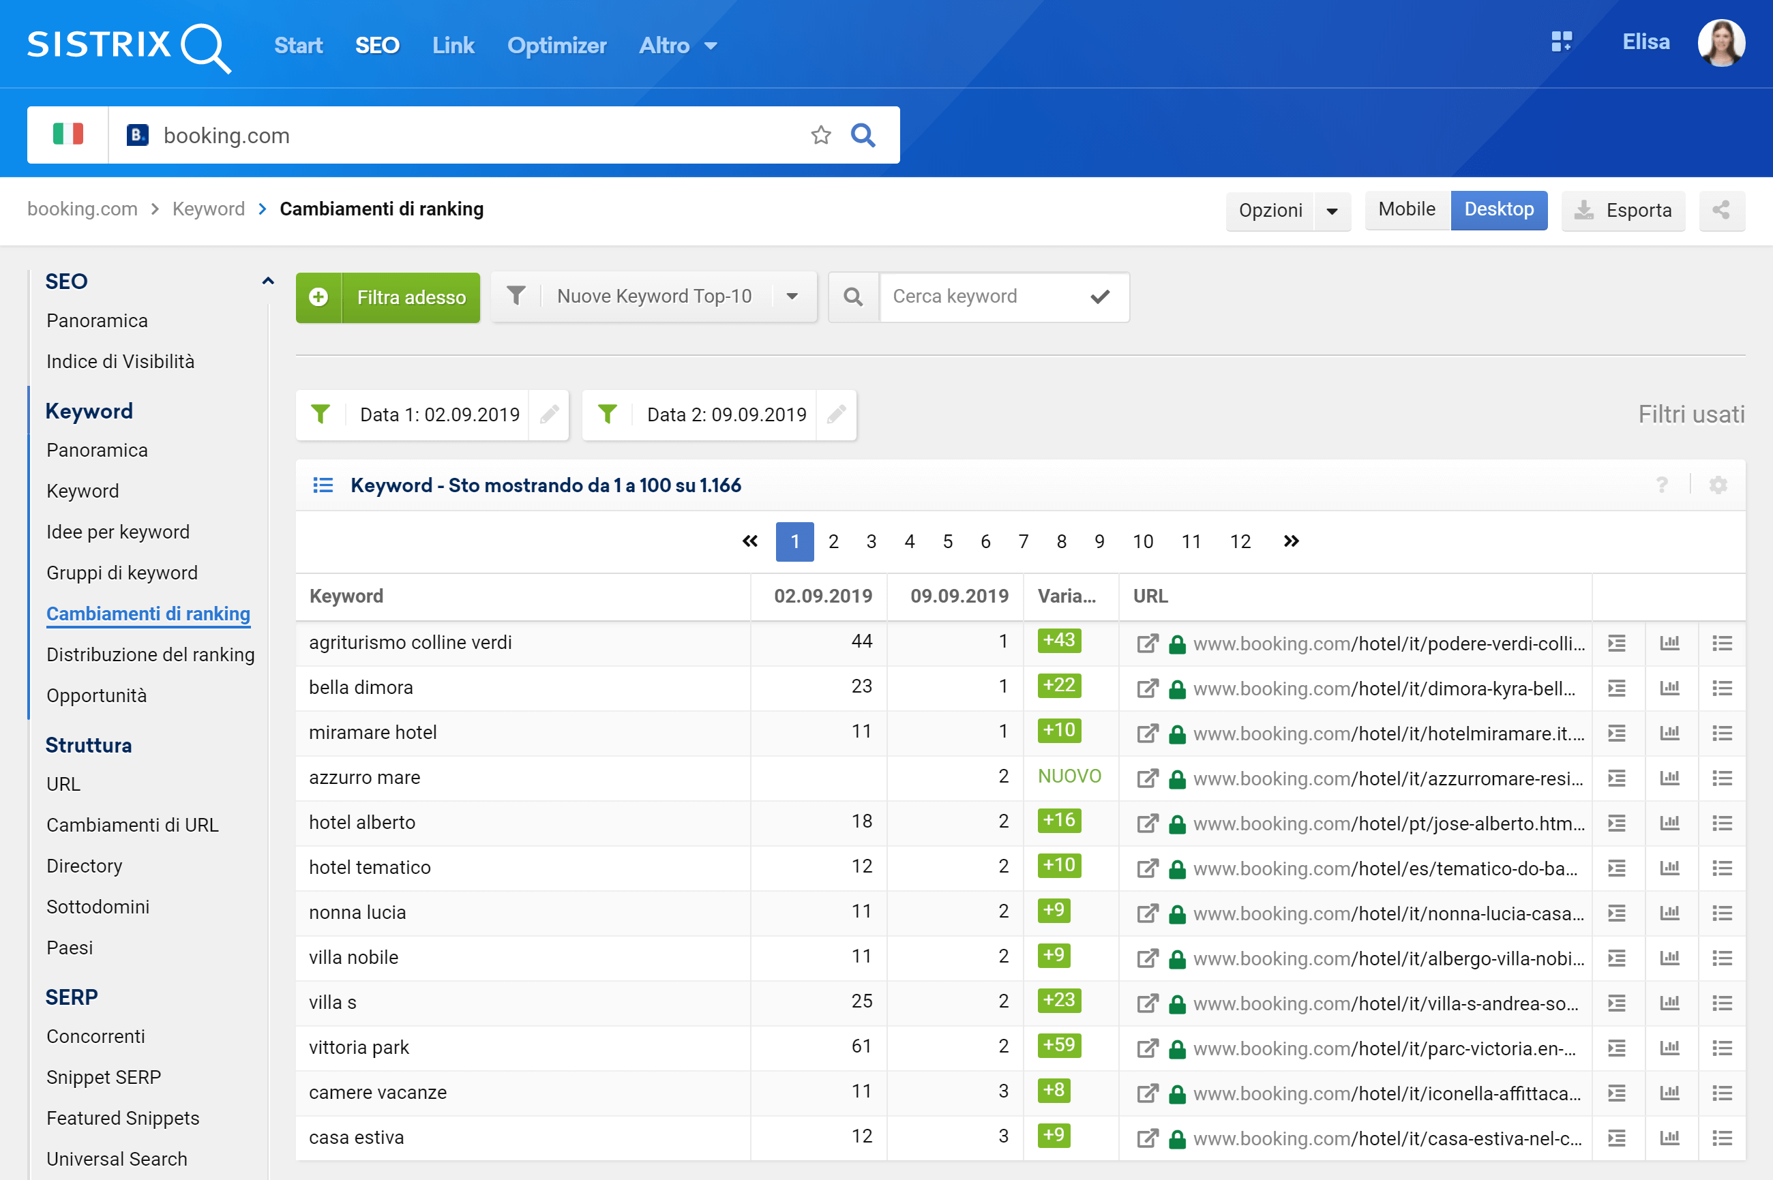1773x1180 pixels.
Task: Go to results page 12
Action: 1240,542
